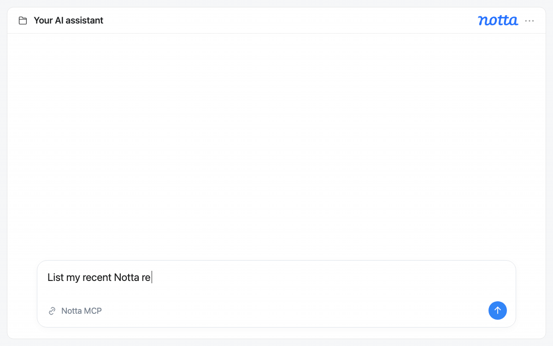Open the folder view from the header folder icon
Screen dimensions: 553x346
click(23, 21)
